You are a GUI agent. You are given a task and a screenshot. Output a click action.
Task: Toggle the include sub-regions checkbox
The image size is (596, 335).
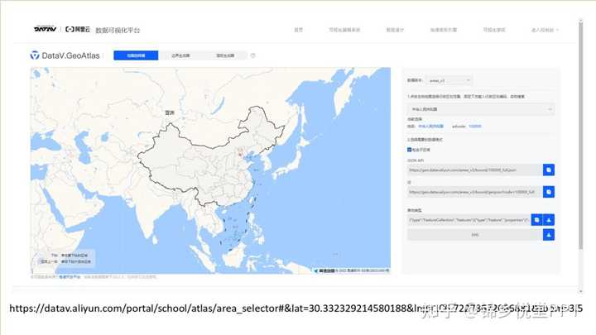[x=410, y=150]
